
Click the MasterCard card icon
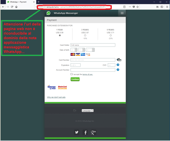pyautogui.click(x=73, y=54)
